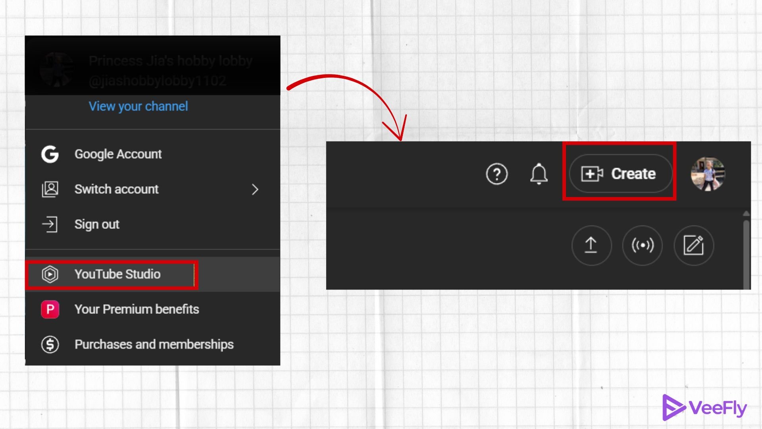Click the Sign out text

point(97,224)
